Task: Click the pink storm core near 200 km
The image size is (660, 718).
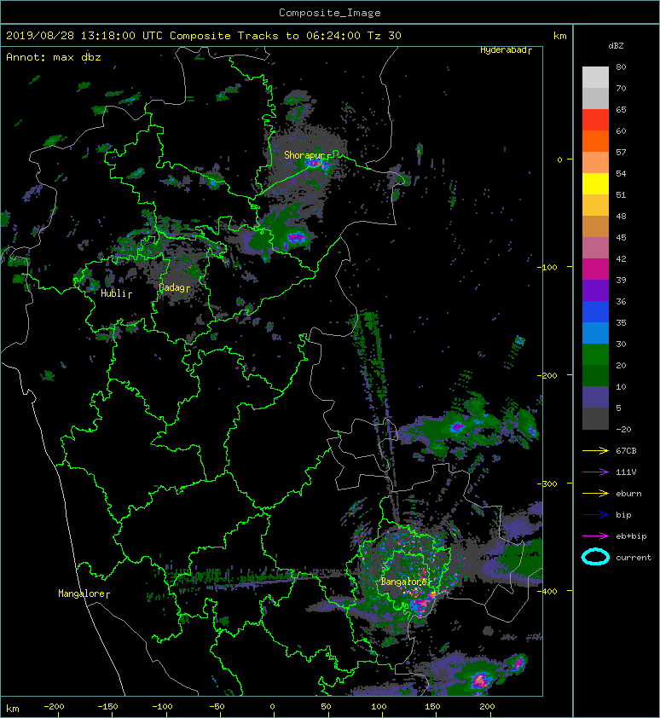Action: (x=480, y=680)
